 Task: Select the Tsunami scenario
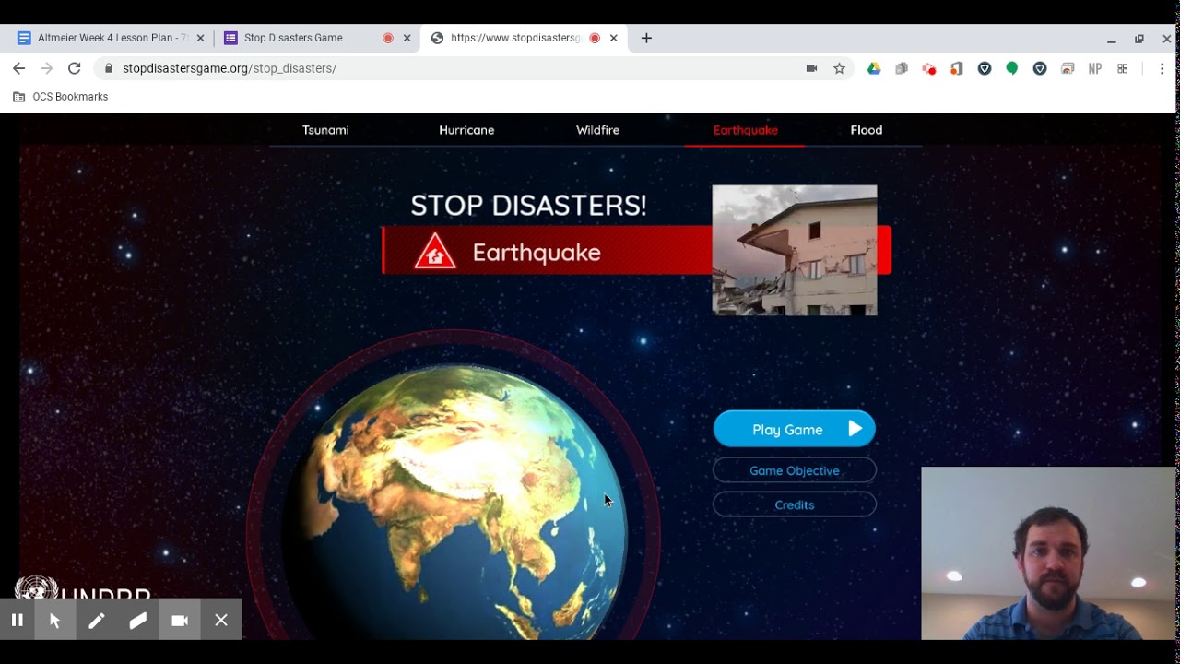pyautogui.click(x=325, y=130)
